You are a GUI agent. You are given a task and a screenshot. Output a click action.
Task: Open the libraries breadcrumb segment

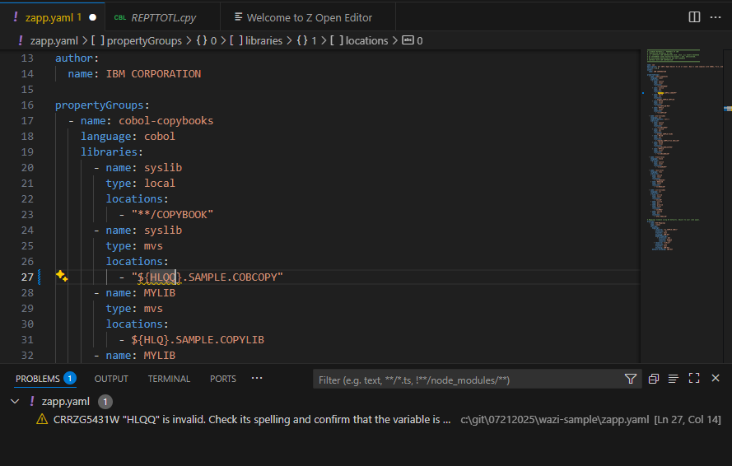coord(263,40)
